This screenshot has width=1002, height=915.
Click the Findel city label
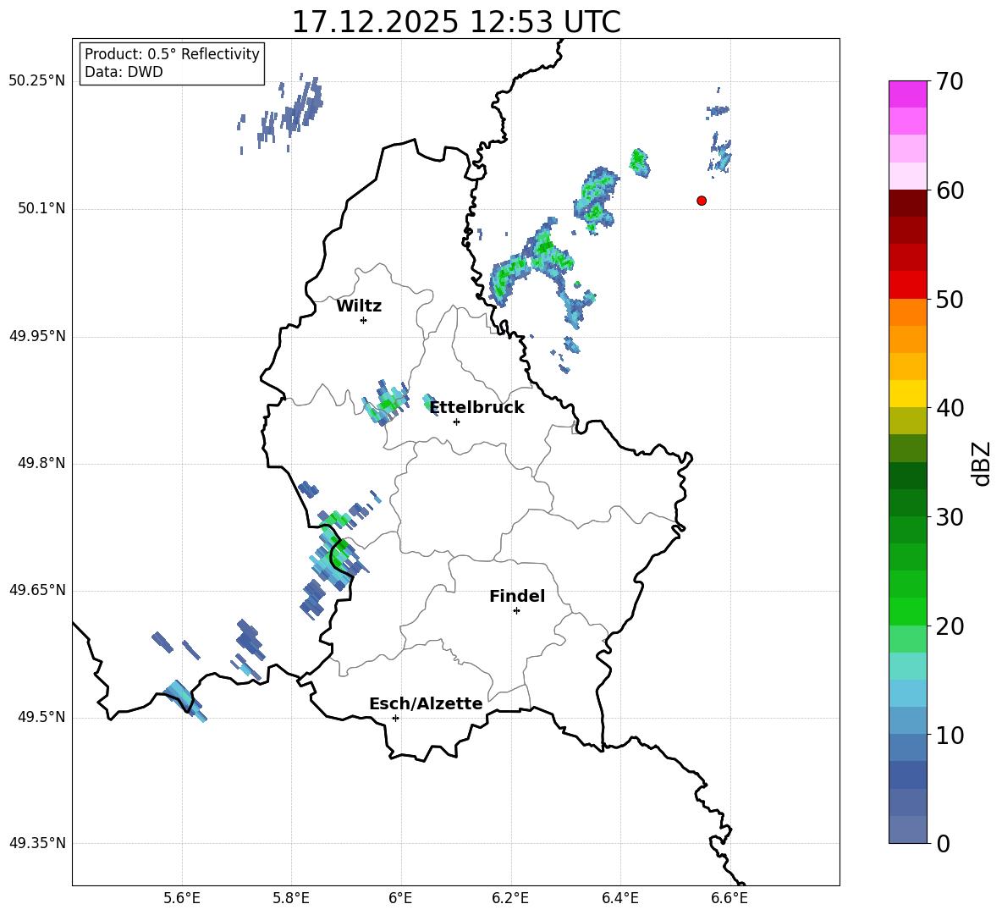[517, 596]
